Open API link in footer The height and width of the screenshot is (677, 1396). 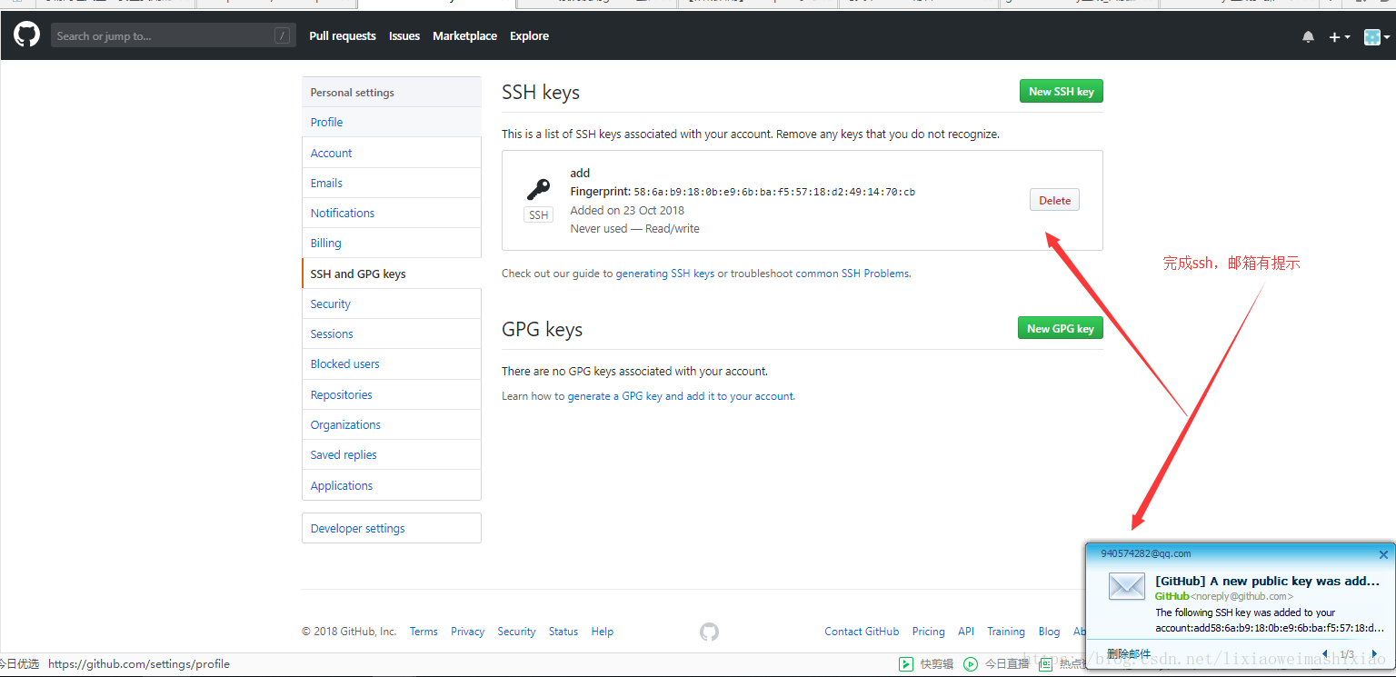point(966,632)
